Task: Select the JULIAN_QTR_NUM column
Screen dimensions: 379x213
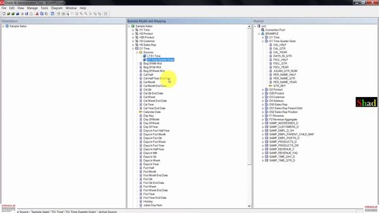Action: point(285,71)
